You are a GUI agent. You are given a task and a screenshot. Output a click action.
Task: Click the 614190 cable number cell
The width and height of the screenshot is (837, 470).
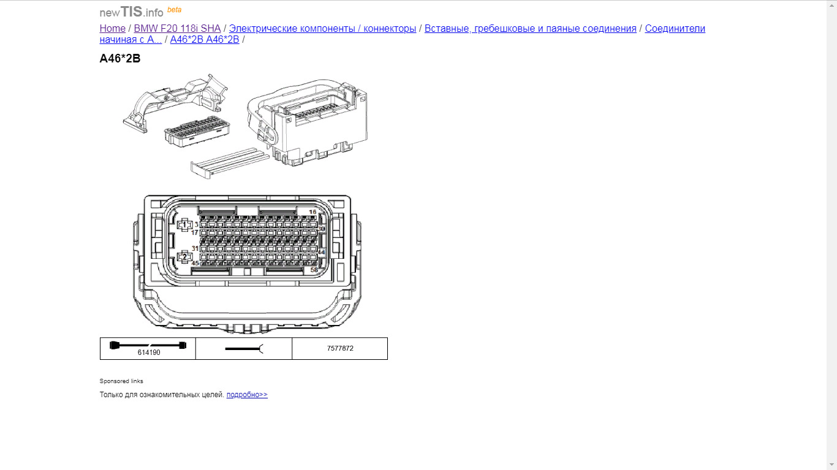[148, 352]
